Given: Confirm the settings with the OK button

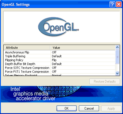Looking at the screenshot, I should click(x=66, y=108).
